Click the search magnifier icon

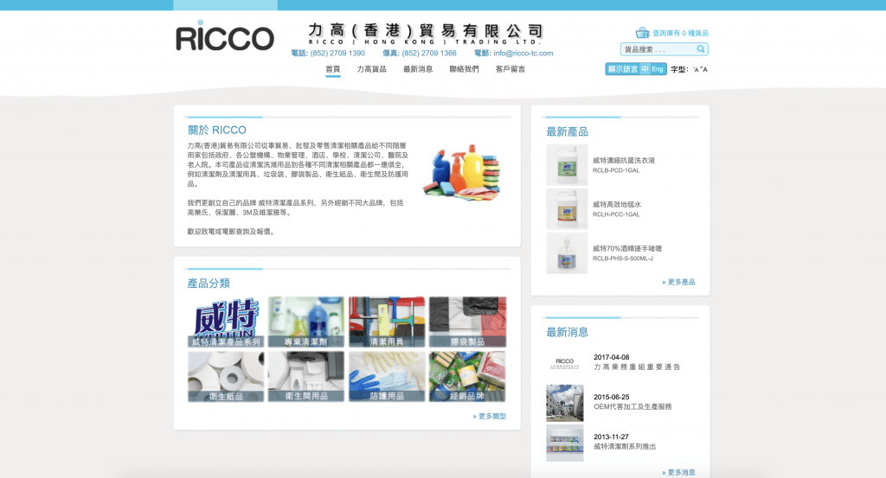[701, 49]
